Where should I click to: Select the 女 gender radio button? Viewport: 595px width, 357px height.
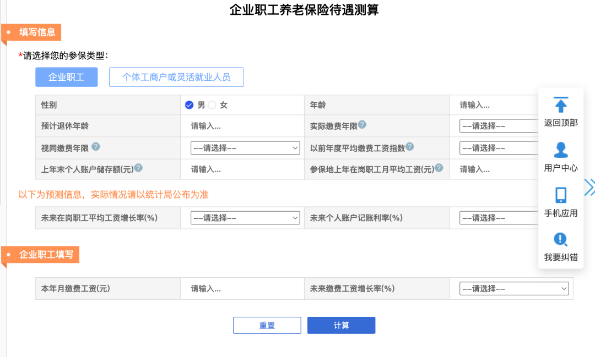(x=212, y=105)
